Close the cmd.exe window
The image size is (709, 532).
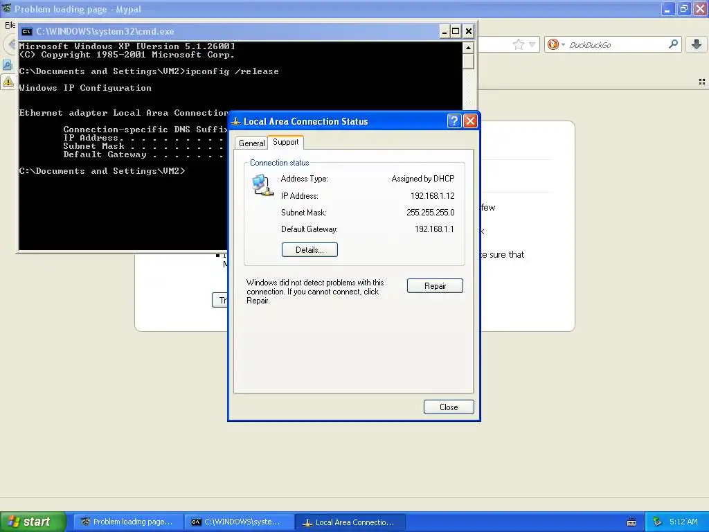tap(469, 31)
